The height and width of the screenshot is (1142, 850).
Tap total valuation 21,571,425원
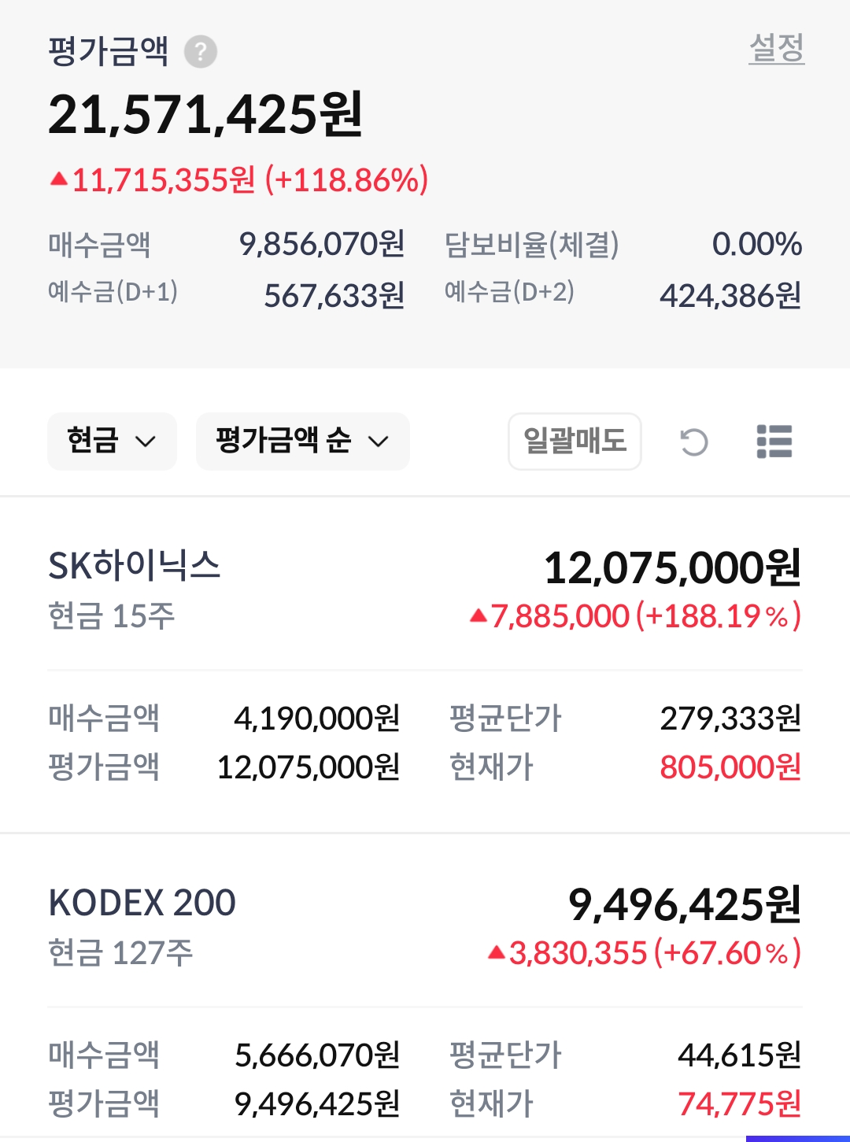coord(205,115)
